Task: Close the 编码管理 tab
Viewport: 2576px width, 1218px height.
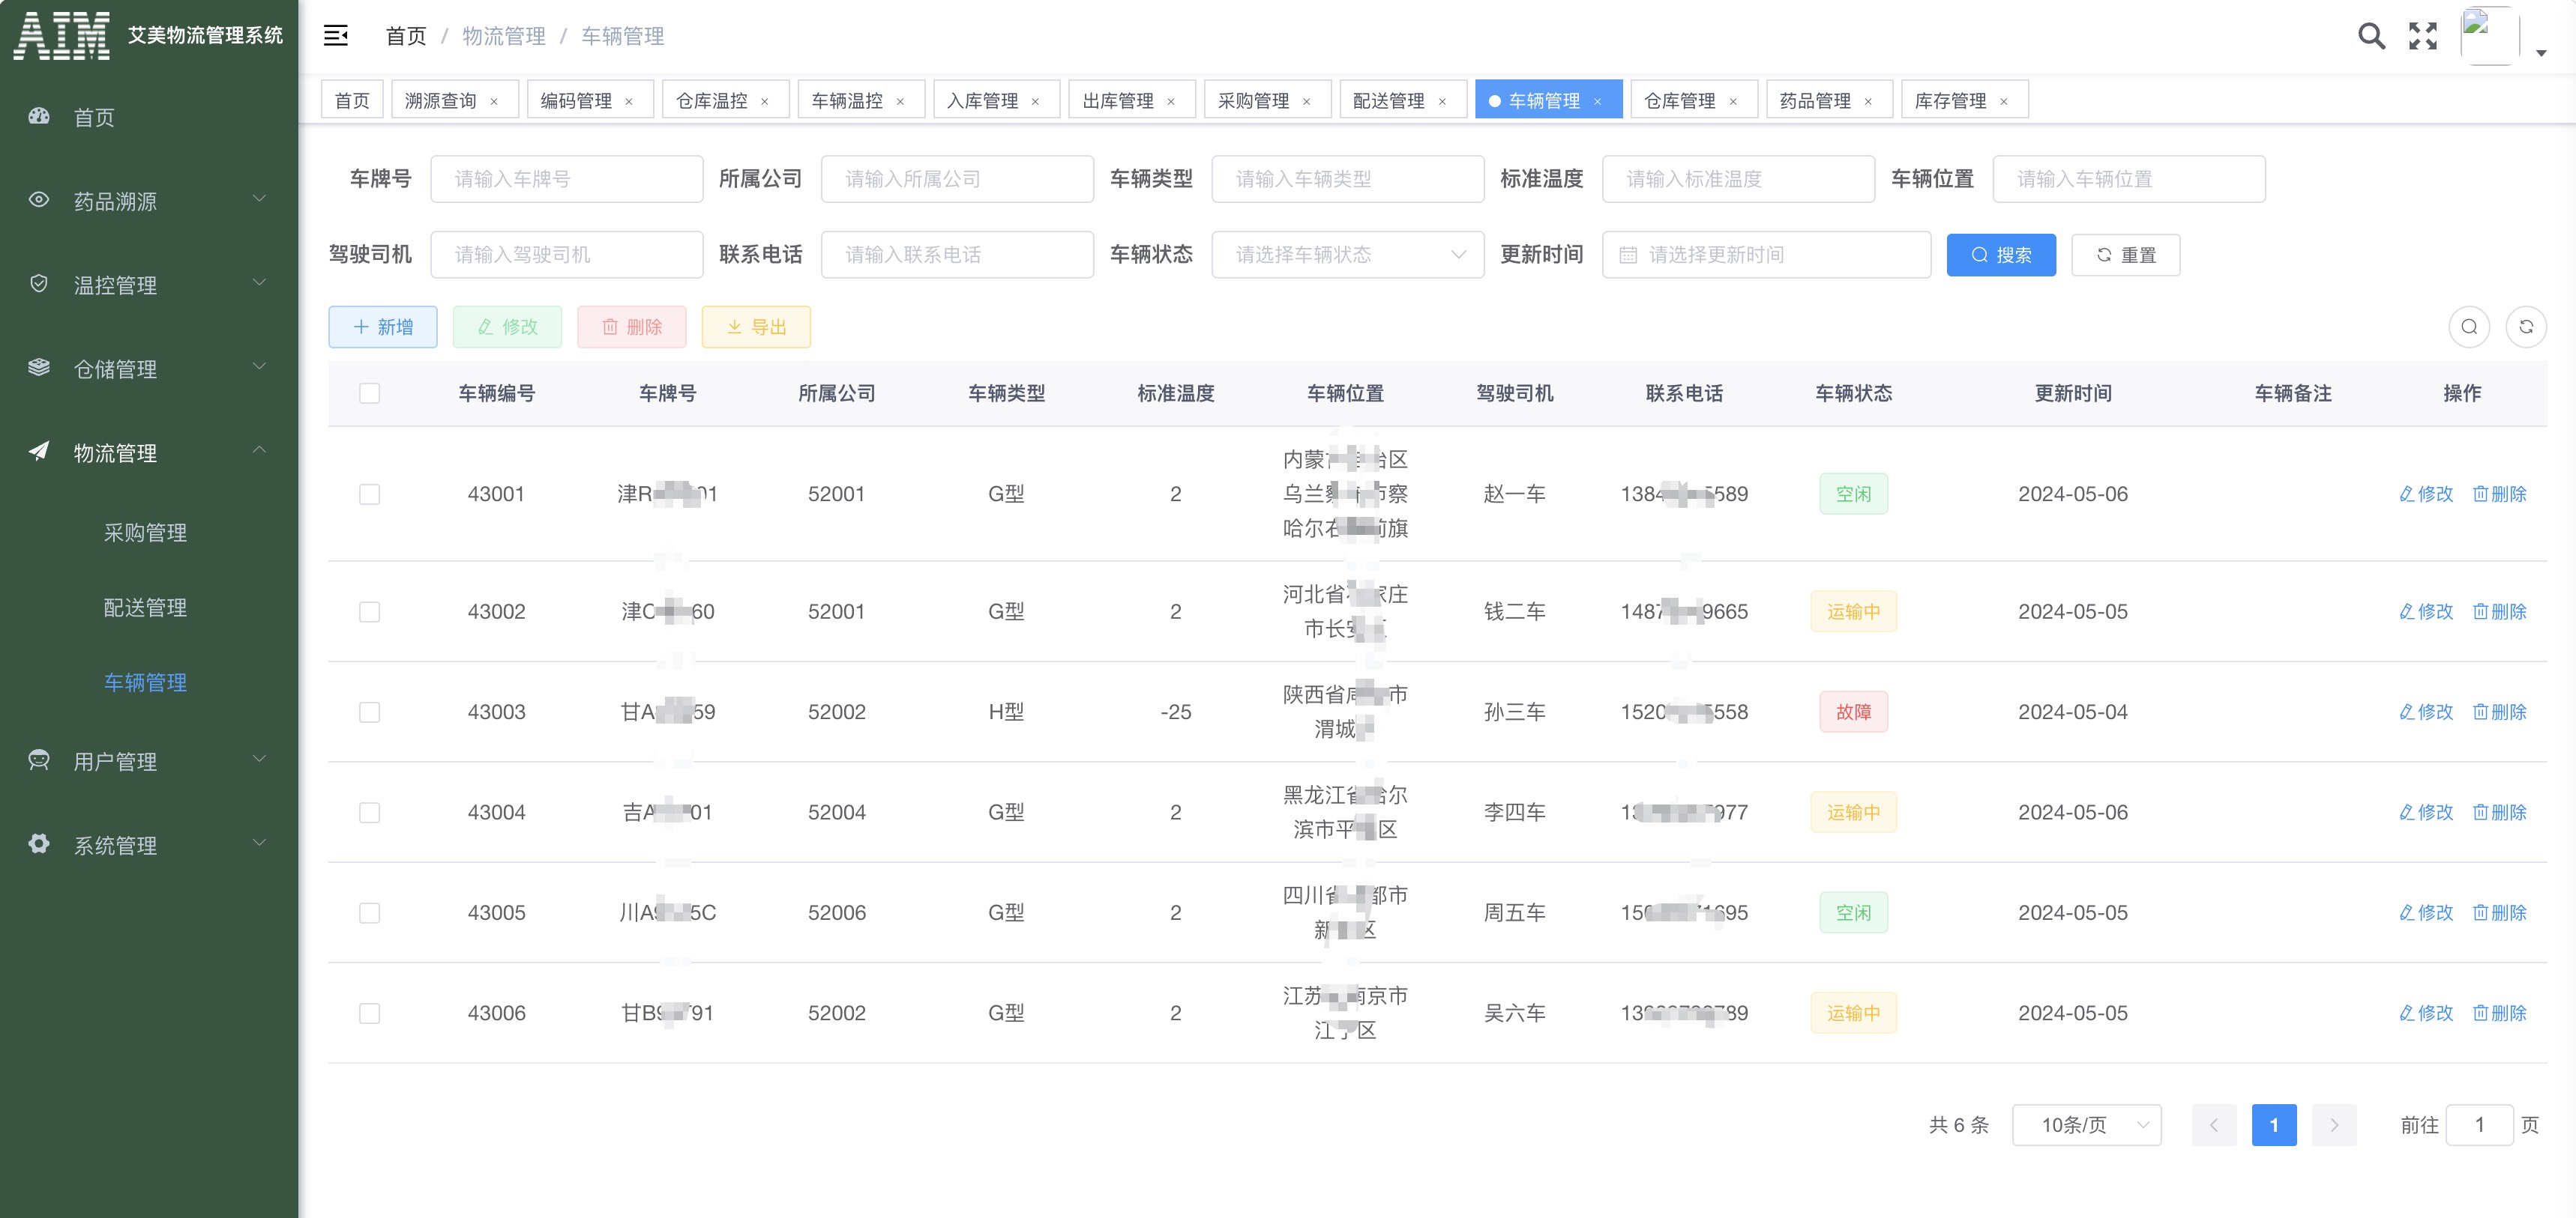Action: click(629, 101)
